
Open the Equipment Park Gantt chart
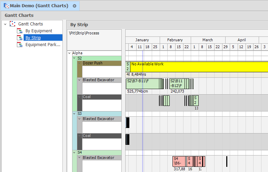pyautogui.click(x=43, y=45)
